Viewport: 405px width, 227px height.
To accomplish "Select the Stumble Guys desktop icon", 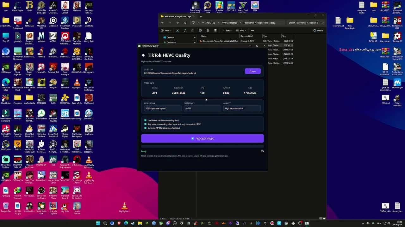I will tap(219, 7).
